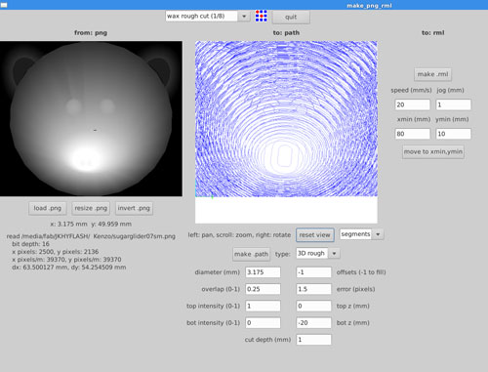Viewport: 488px width, 372px height.
Task: Focus the diameter (mm) input field
Action: tap(263, 272)
